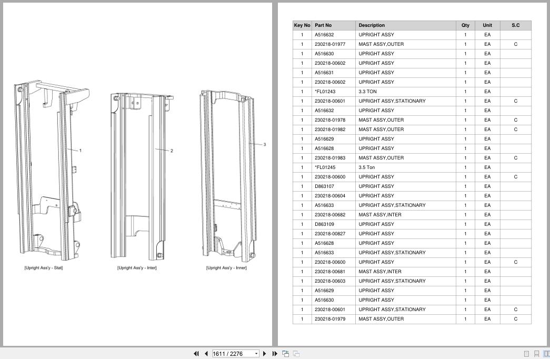Click callout number 1 on diagram
This screenshot has height=359, width=550.
coord(81,151)
